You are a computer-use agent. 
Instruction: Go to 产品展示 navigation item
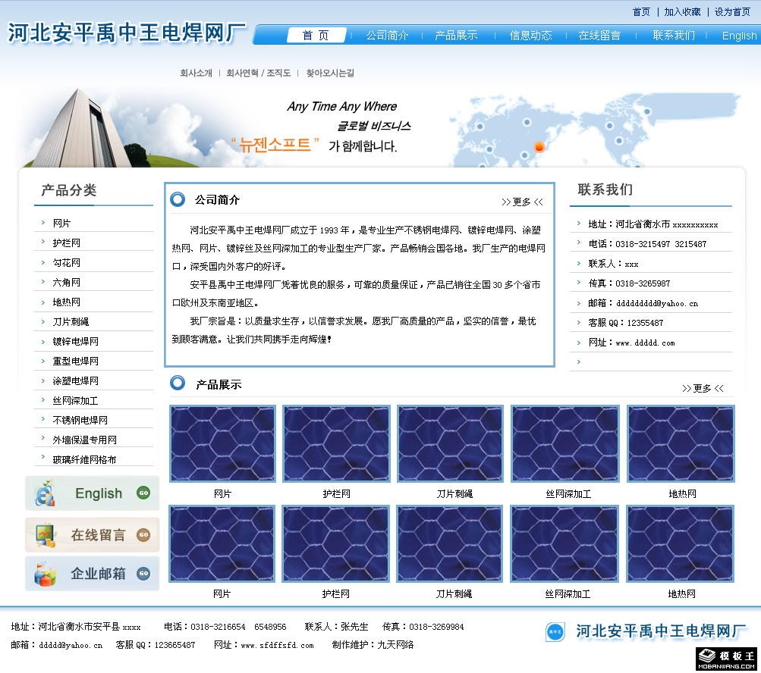[x=456, y=36]
